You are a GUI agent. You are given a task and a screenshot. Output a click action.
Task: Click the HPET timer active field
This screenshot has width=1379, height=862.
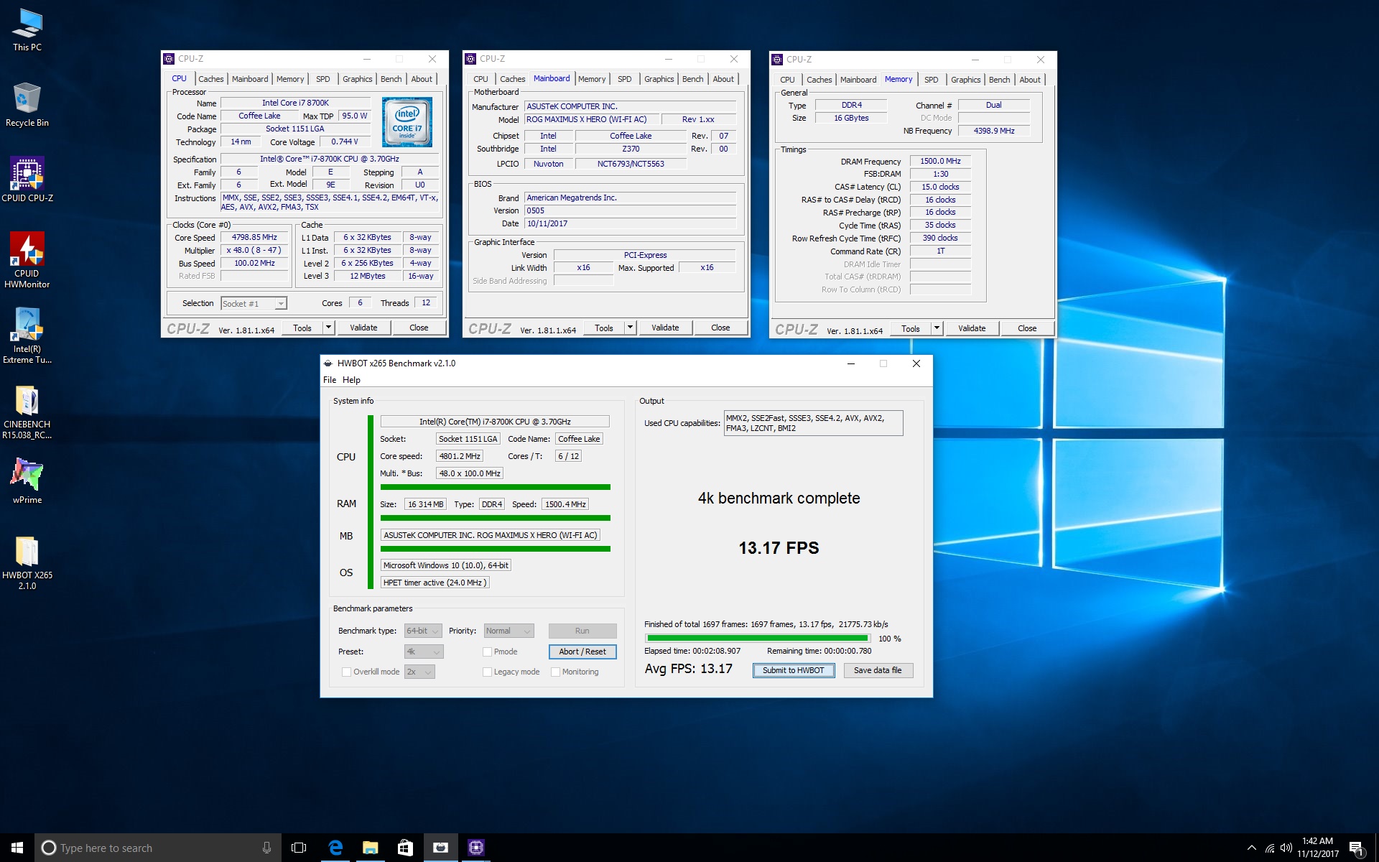click(435, 583)
